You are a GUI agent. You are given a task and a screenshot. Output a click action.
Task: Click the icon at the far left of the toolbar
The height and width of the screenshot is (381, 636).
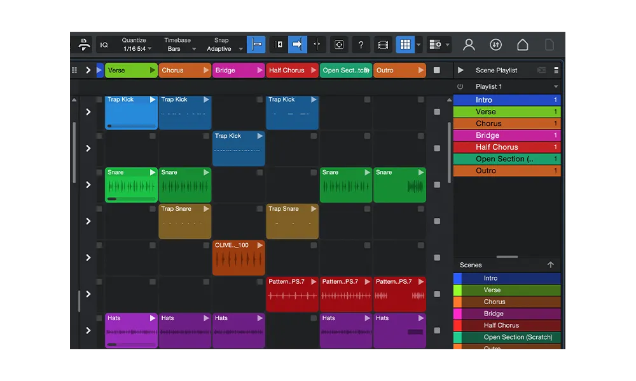tap(84, 44)
